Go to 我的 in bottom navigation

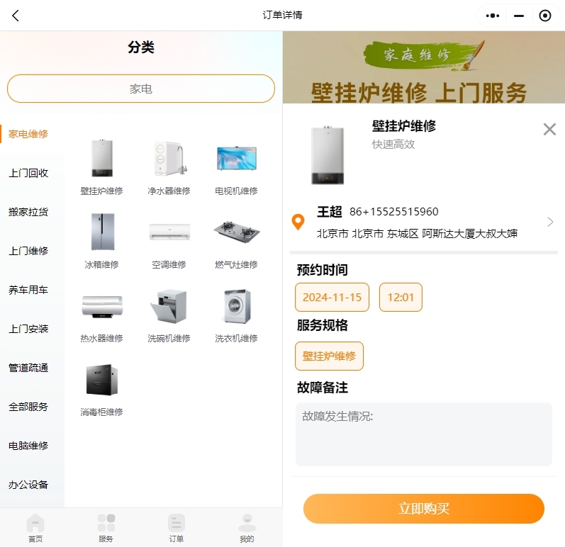(247, 528)
